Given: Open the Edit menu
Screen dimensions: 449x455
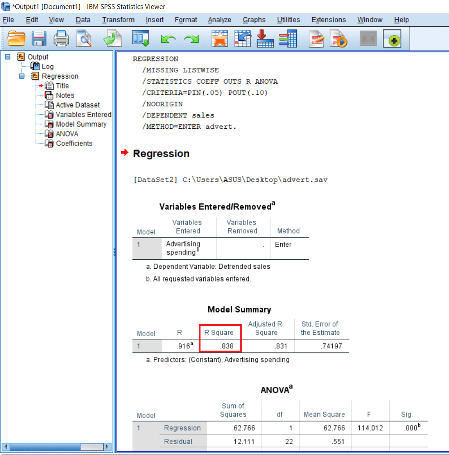Looking at the screenshot, I should [32, 20].
